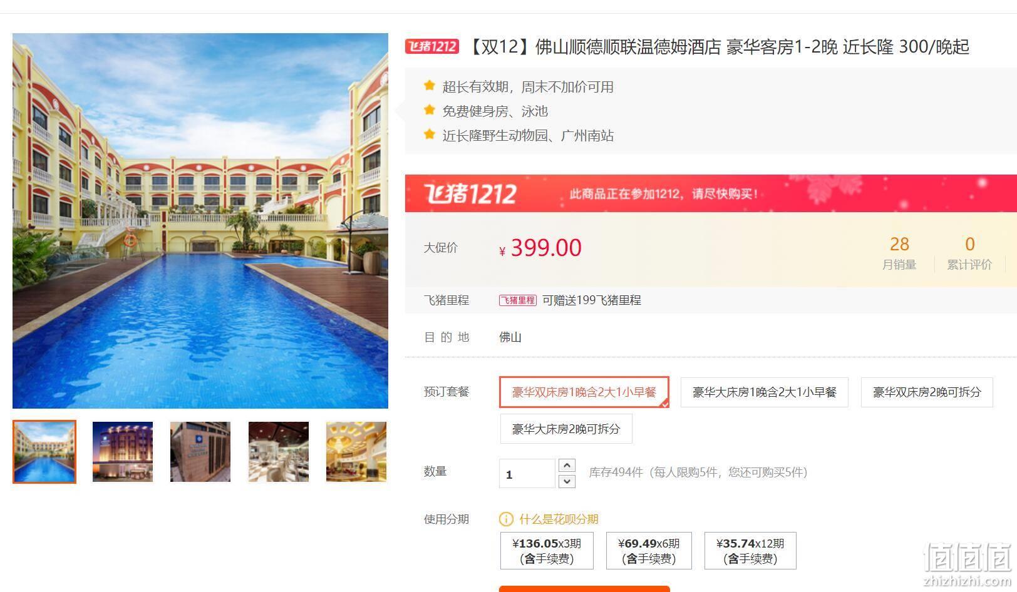
Task: Pick the 12期 installment at ¥35.74
Action: (x=750, y=551)
